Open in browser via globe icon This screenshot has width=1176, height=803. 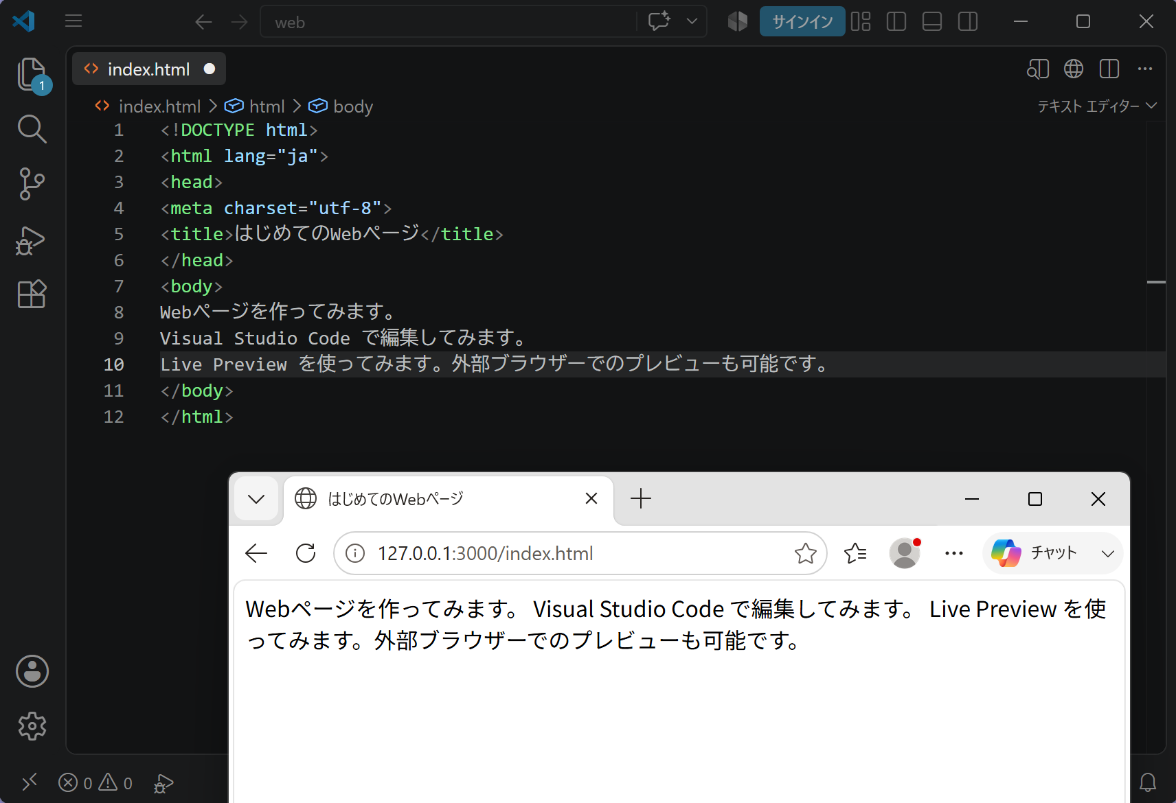pyautogui.click(x=1074, y=69)
